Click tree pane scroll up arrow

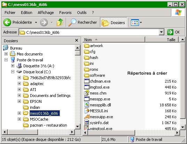point(78,48)
